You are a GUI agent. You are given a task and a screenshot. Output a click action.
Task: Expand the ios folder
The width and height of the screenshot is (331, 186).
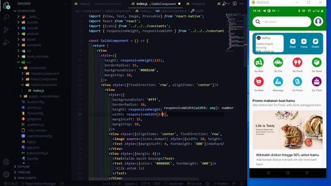(x=29, y=51)
